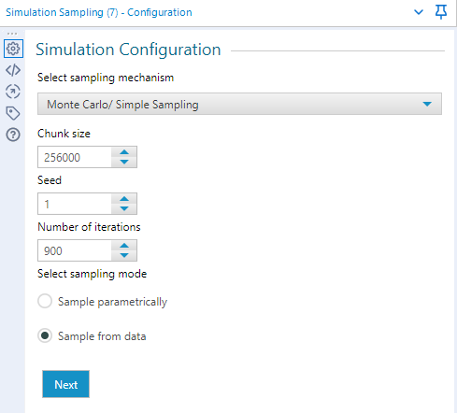Increase Number of iterations with up arrow
The height and width of the screenshot is (413, 457).
(124, 246)
